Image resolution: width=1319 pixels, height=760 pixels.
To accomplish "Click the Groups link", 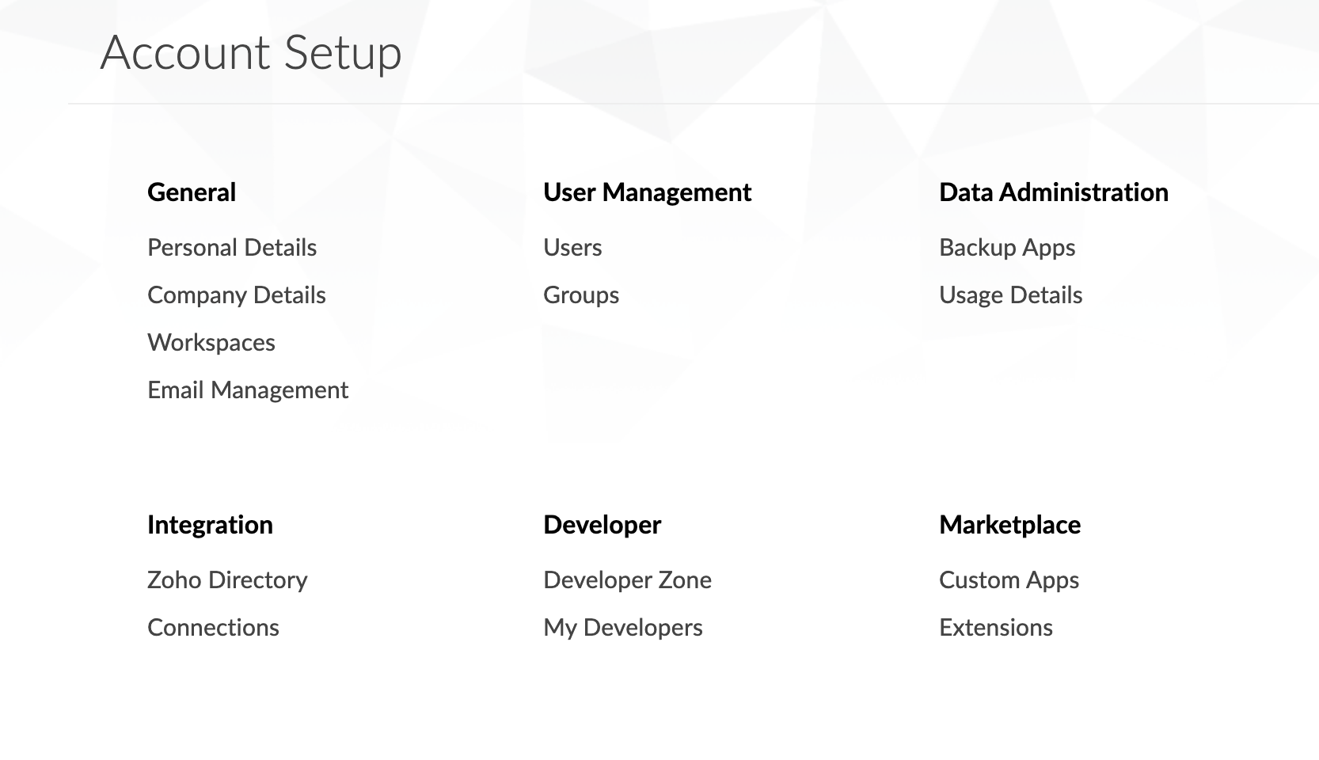I will (x=581, y=295).
